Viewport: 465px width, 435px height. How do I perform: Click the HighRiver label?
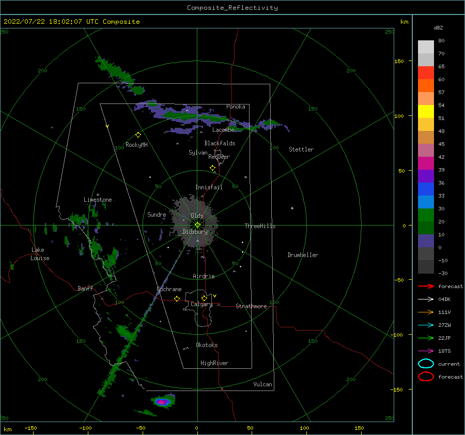click(x=214, y=363)
